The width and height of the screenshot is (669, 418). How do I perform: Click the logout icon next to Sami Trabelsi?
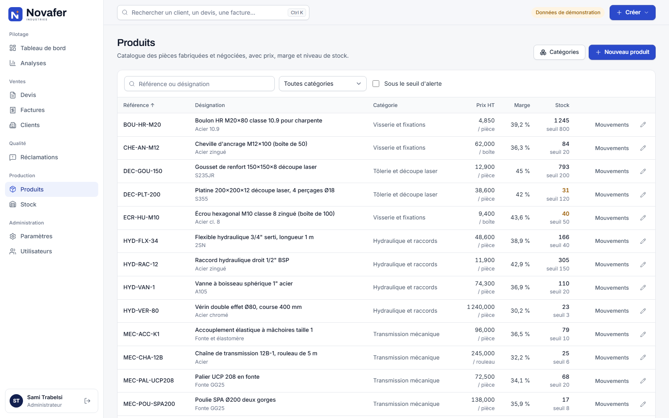pyautogui.click(x=87, y=401)
